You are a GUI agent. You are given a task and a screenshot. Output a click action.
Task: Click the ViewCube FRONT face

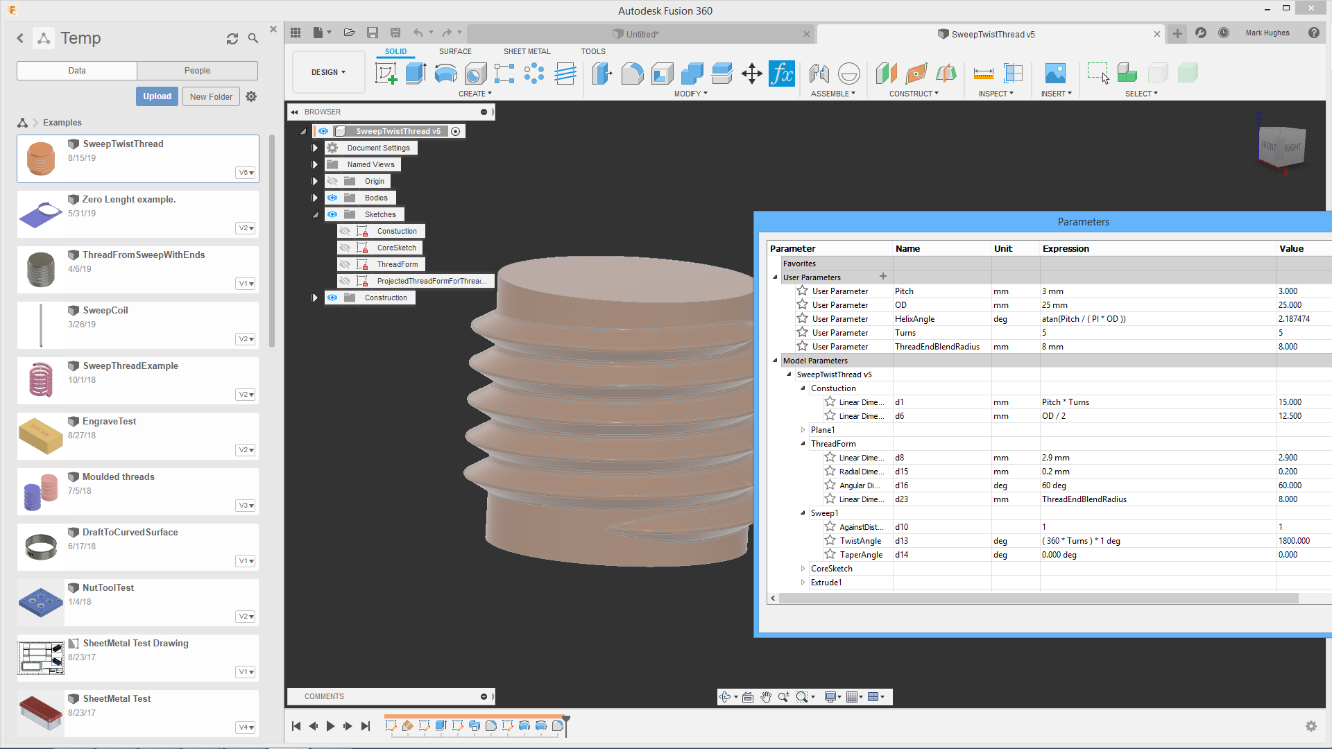click(1269, 146)
